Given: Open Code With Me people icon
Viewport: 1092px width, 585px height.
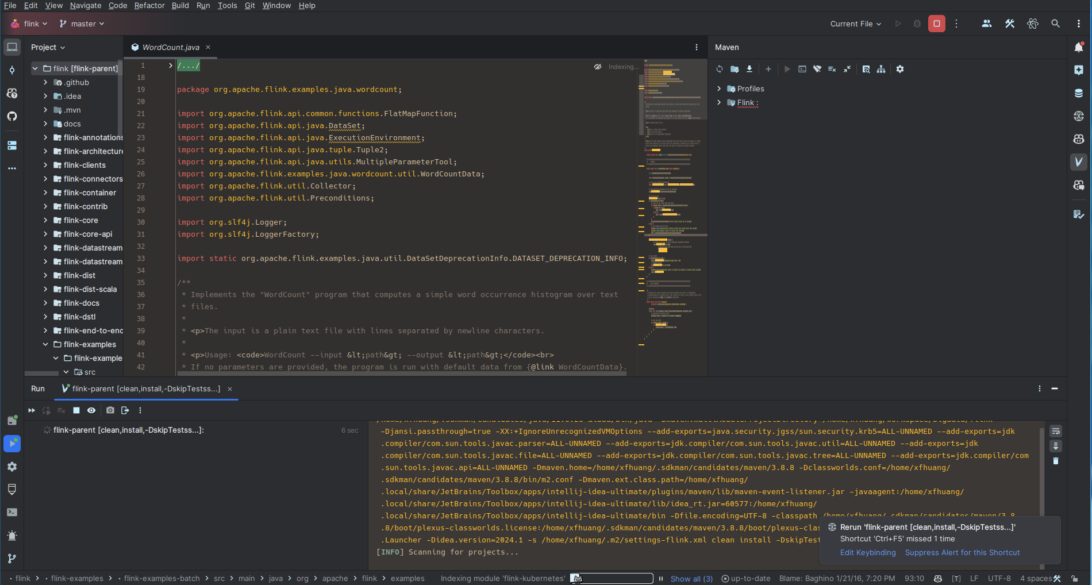Looking at the screenshot, I should (x=987, y=24).
